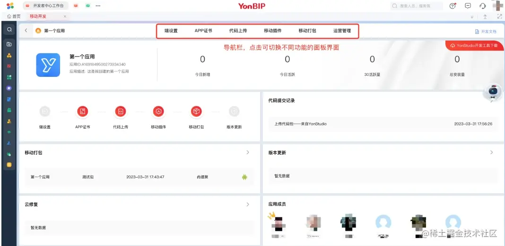
Task: Click the help question mark icon
Action: (x=453, y=6)
